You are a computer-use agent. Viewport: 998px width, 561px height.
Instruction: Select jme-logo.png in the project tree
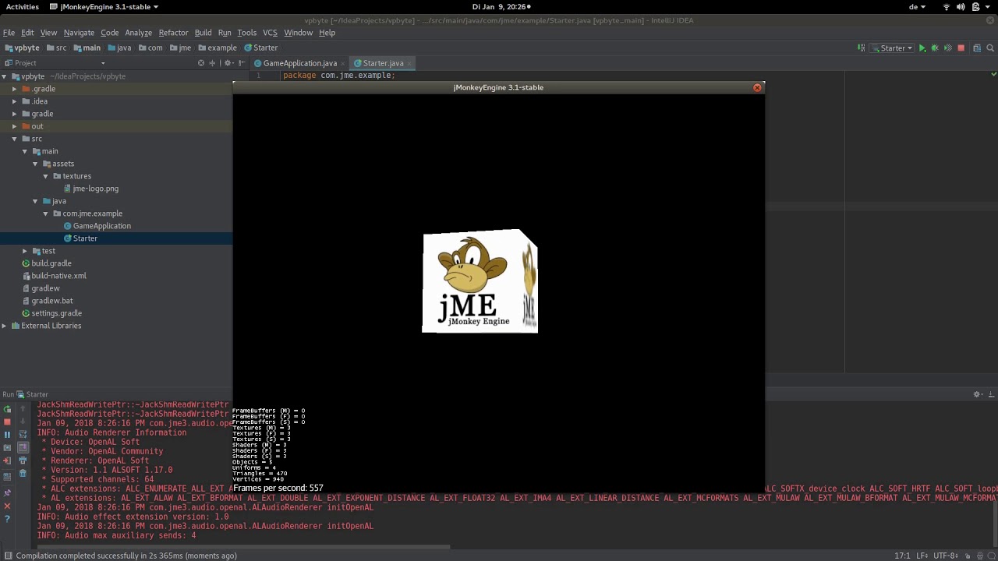pyautogui.click(x=95, y=189)
